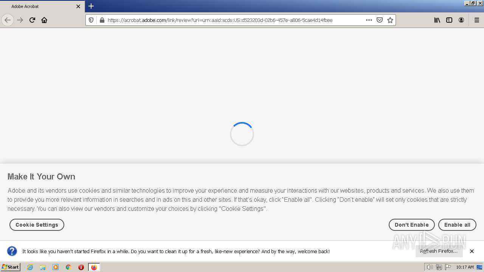The image size is (484, 272).
Task: Open page actions three-dot menu
Action: (369, 20)
